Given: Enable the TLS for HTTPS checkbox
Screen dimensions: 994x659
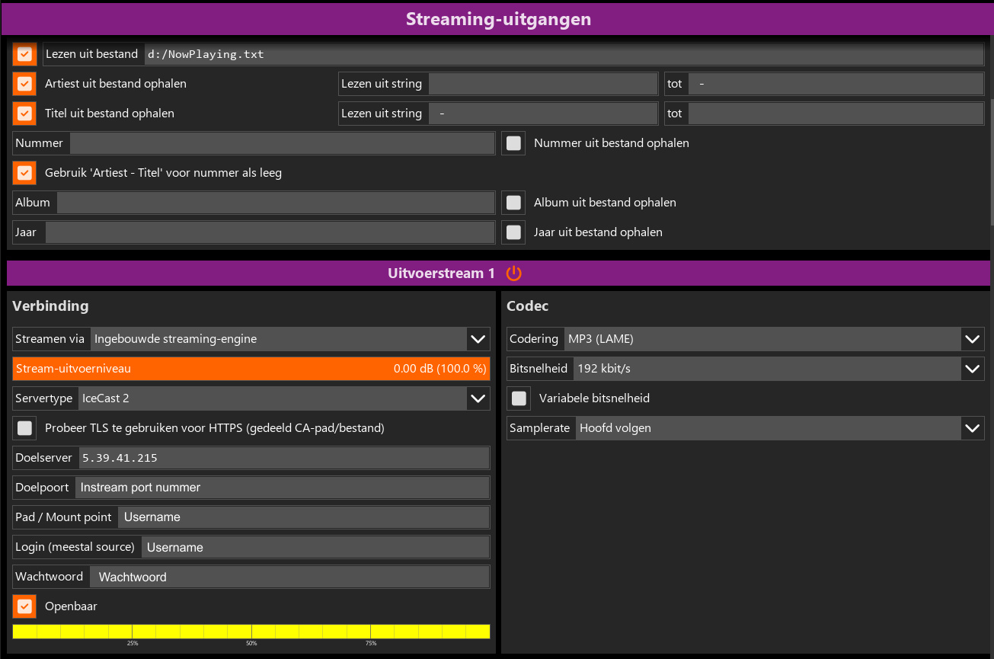Looking at the screenshot, I should [25, 428].
